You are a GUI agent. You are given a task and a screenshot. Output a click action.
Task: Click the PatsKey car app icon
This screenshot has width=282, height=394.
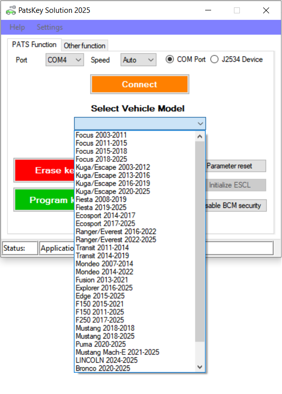[11, 10]
